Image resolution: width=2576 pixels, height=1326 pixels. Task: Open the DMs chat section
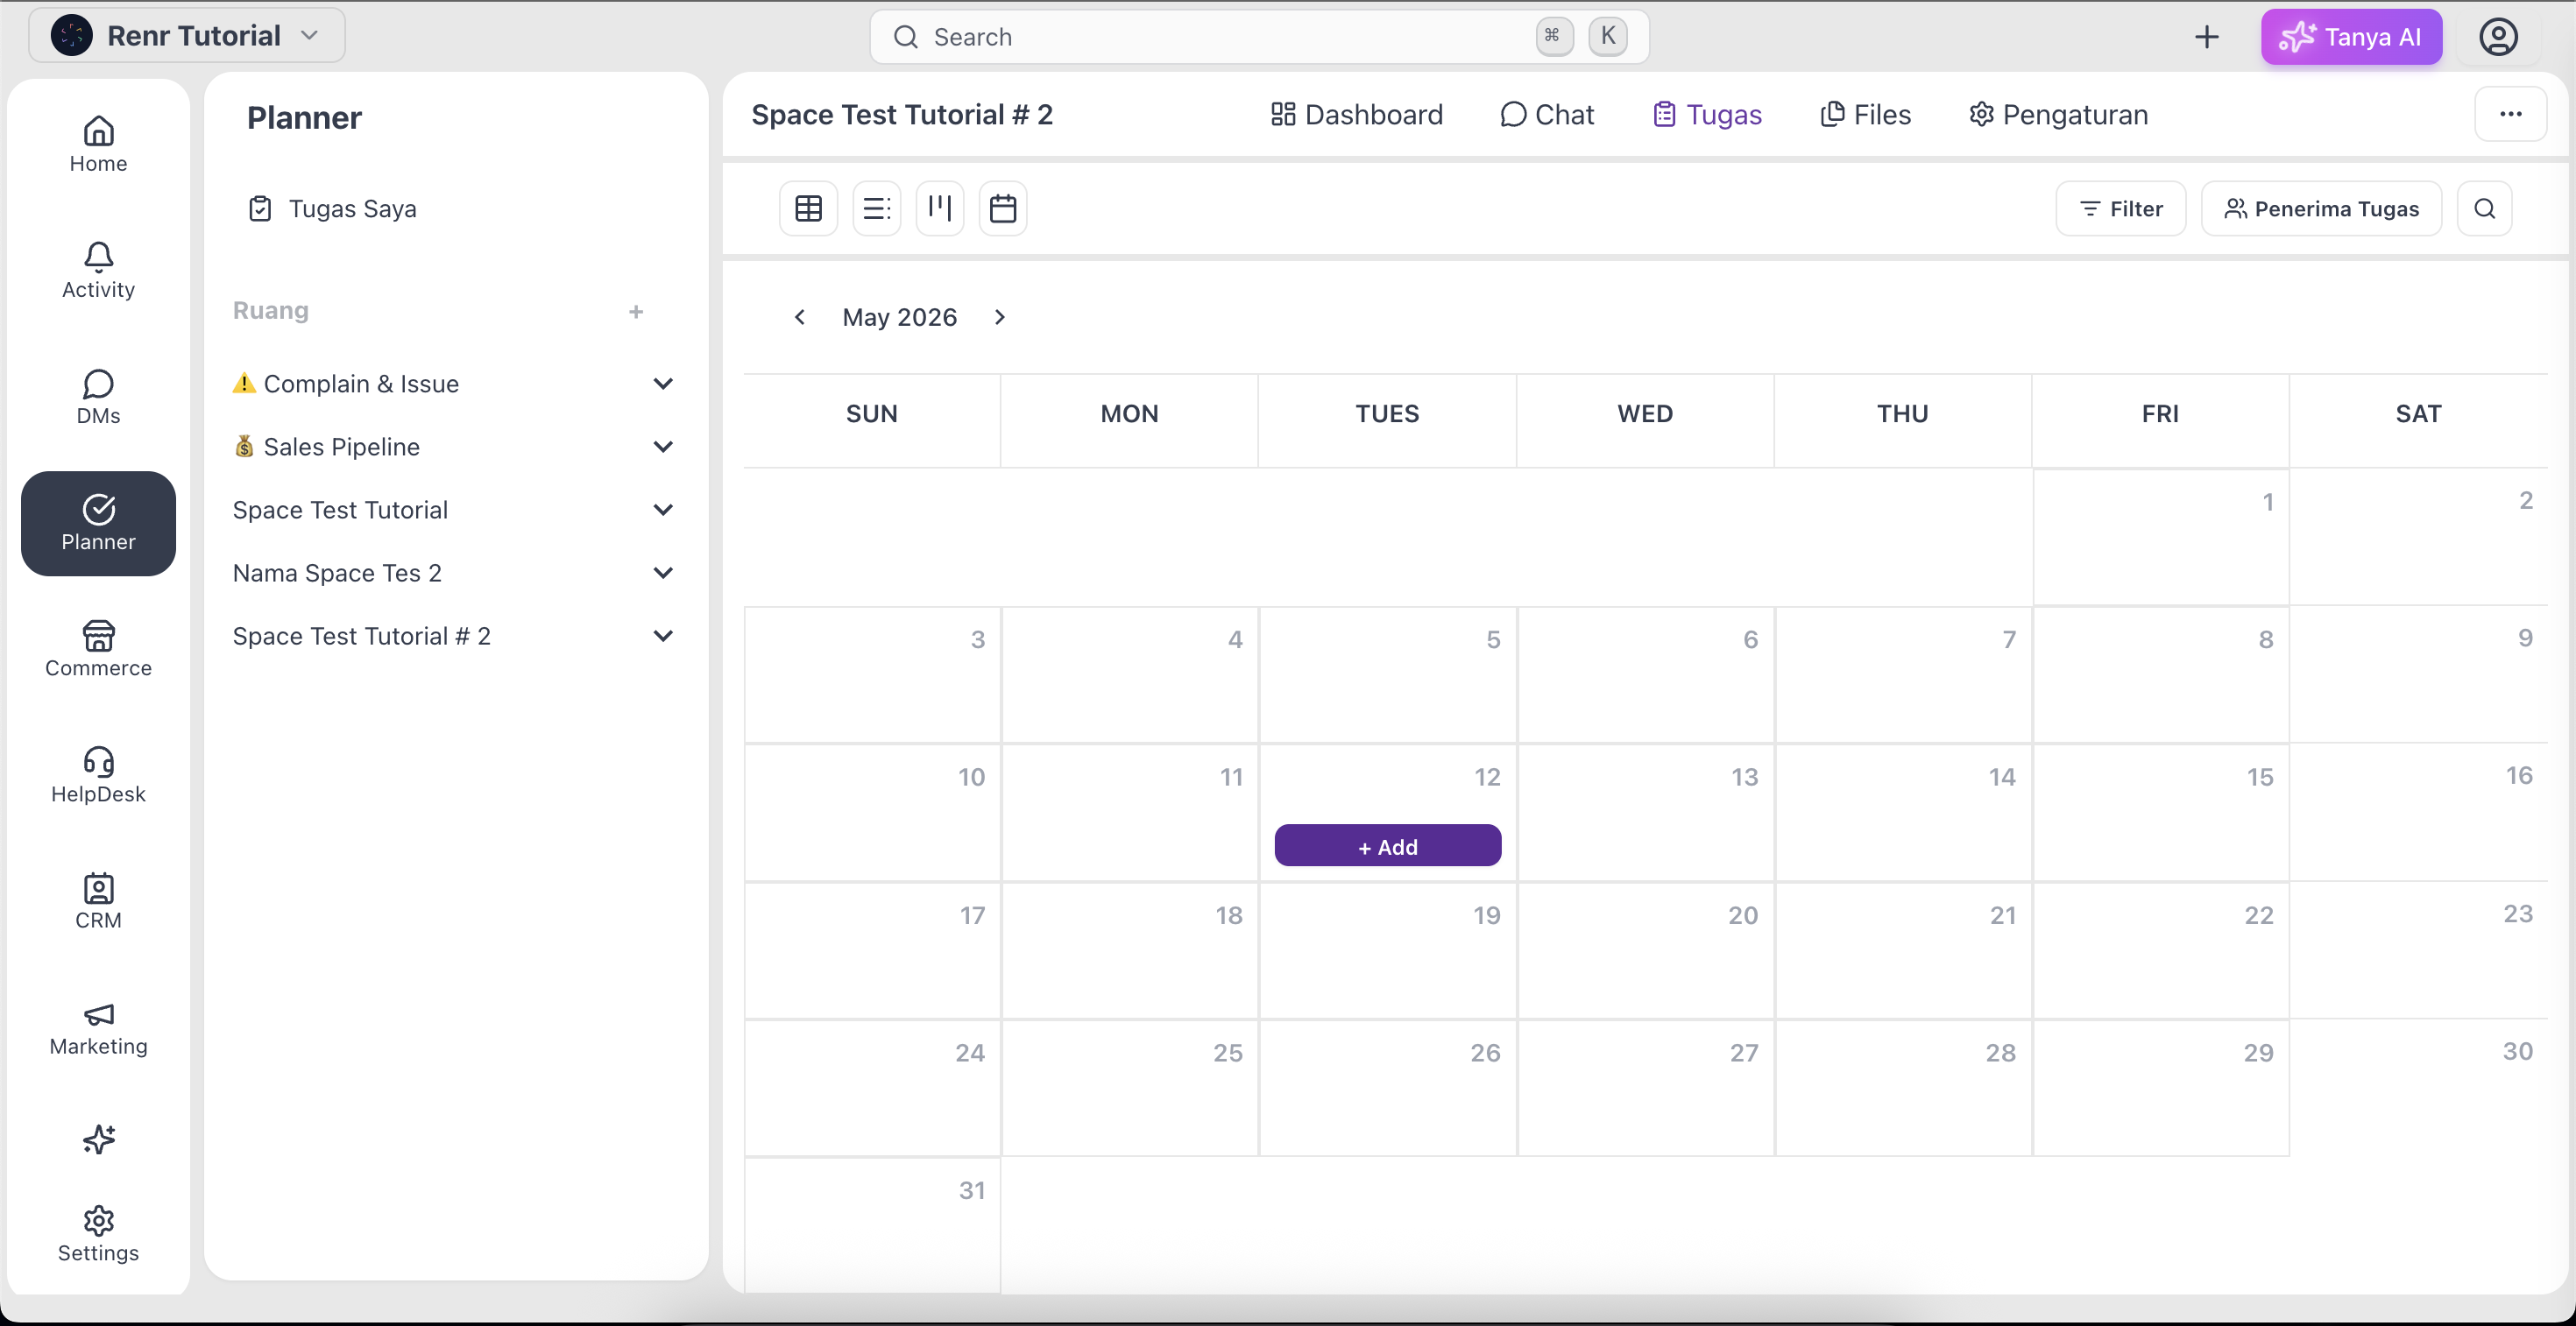click(x=98, y=397)
